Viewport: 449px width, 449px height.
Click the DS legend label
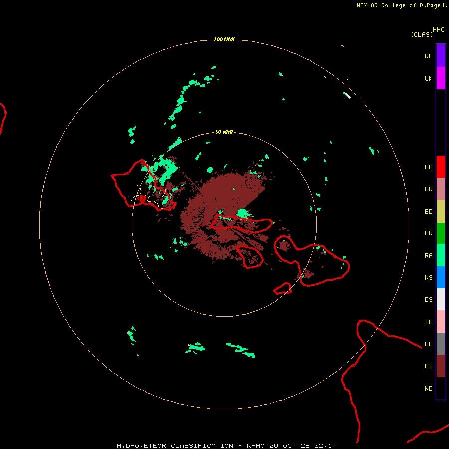428,300
